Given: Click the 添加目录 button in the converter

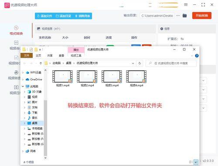Looking at the screenshot, I should (64, 16).
